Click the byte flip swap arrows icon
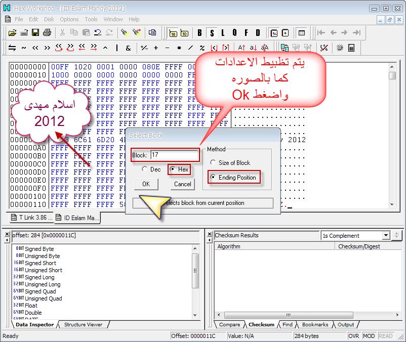The image size is (406, 342). [x=12, y=48]
